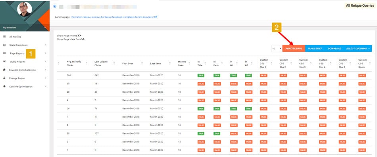Expand the My account menu

[x=25, y=28]
